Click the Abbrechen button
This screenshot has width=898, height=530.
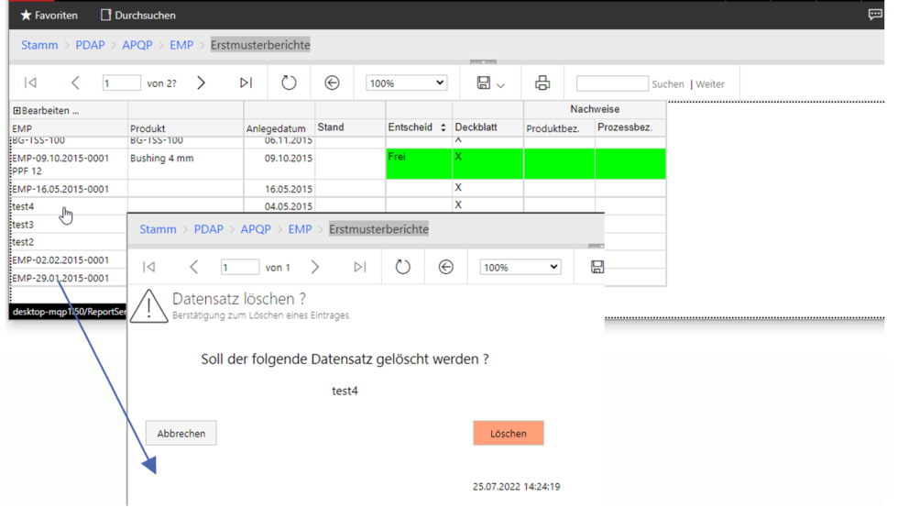(181, 433)
